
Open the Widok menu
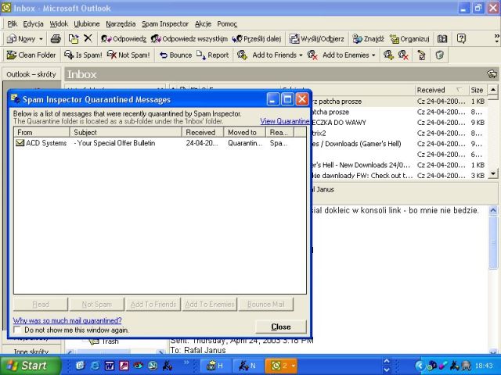[x=59, y=24]
